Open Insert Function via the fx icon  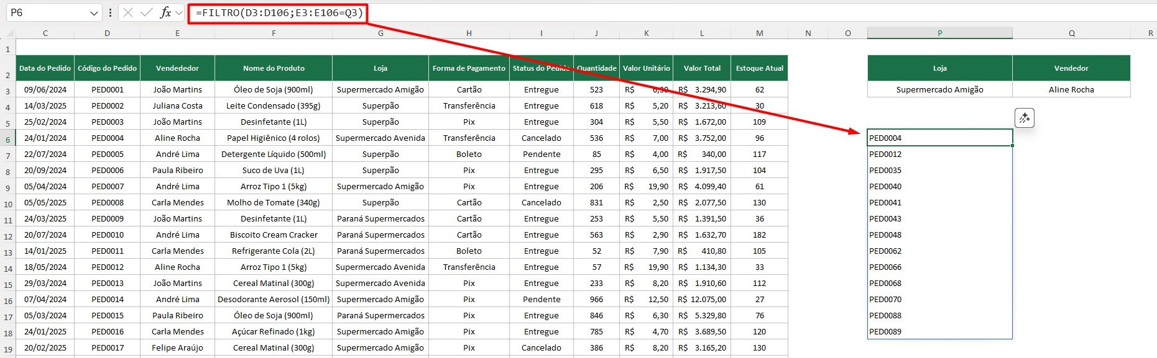(165, 12)
